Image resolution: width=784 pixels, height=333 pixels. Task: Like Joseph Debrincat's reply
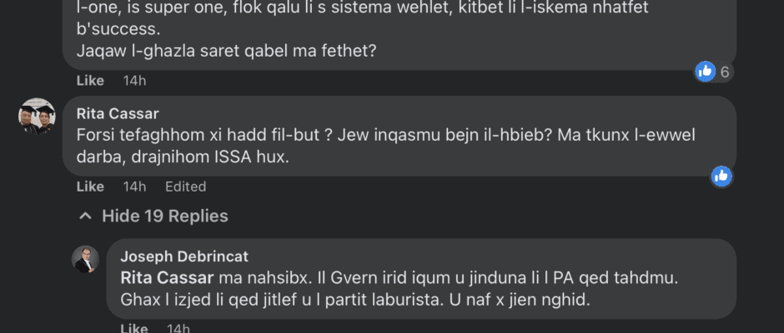tap(134, 328)
